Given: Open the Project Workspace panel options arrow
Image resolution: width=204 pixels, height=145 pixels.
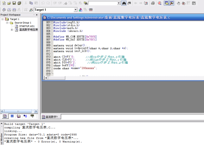Looking at the screenshot, I should (x=34, y=15).
